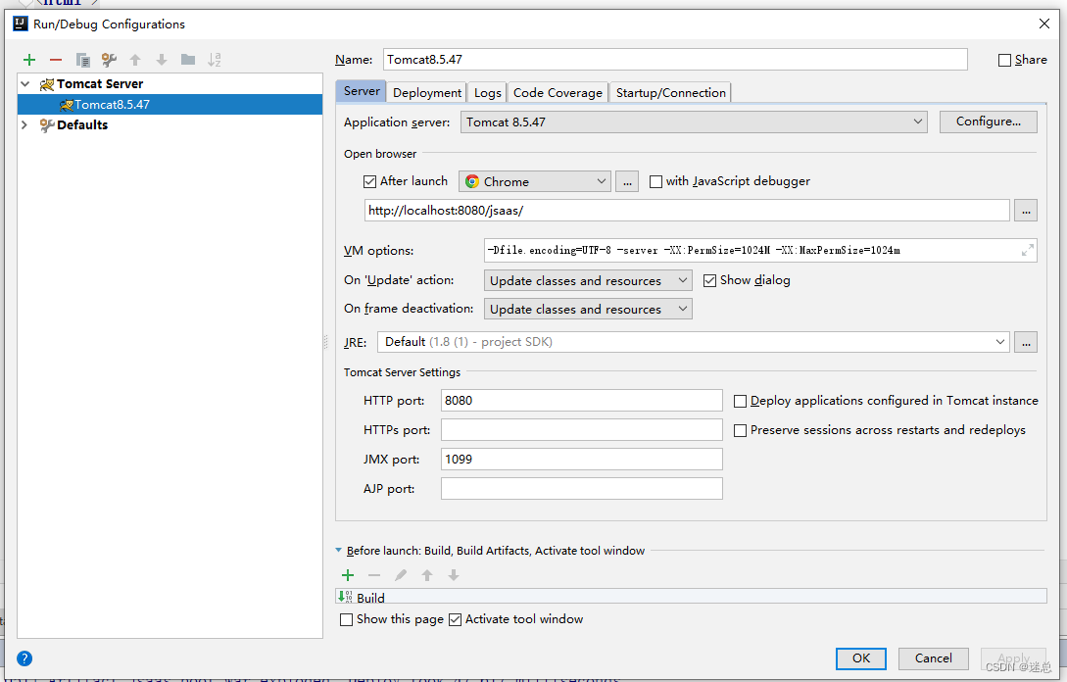Toggle the Show dialog checkbox
Screen dimensions: 1067x682
coord(709,280)
